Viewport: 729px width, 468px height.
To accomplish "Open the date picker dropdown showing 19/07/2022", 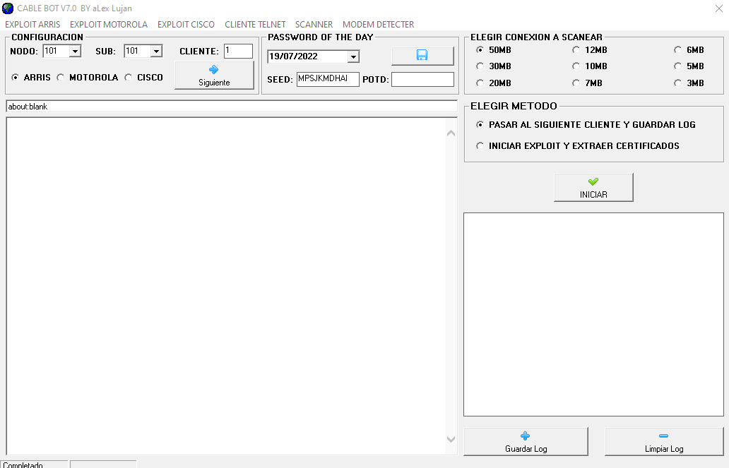I will point(353,56).
